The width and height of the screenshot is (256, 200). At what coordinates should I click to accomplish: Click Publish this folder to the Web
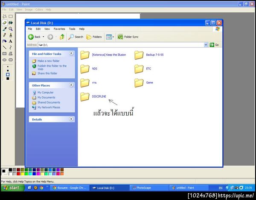52,67
